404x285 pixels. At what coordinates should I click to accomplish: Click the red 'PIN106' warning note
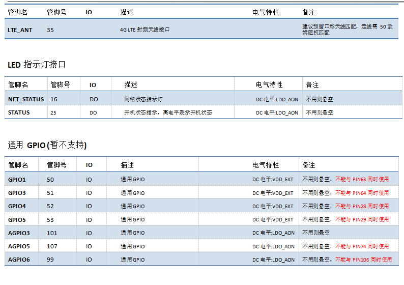tap(363, 260)
